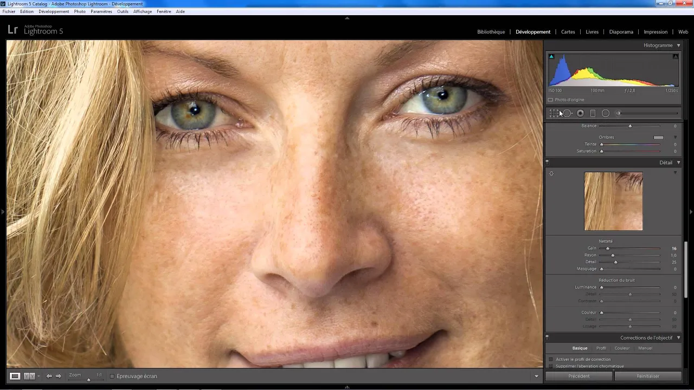Image resolution: width=694 pixels, height=390 pixels.
Task: Click the Luminance noise reduction slider
Action: pos(630,288)
